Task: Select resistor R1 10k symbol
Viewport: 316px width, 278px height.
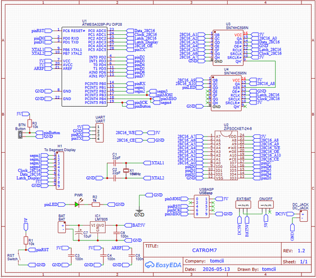Action: coord(26,241)
